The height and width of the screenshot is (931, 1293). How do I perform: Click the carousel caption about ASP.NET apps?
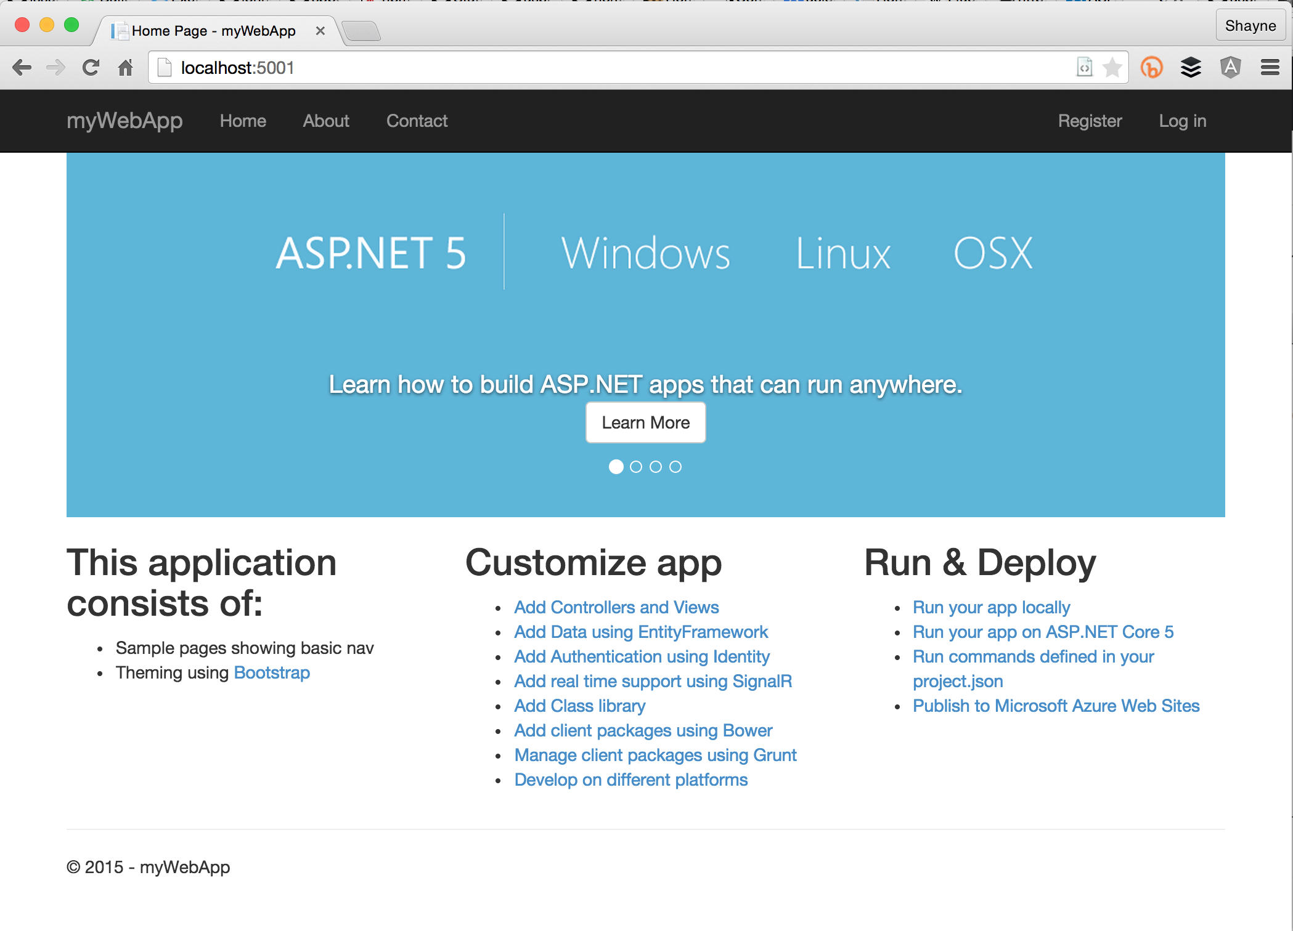tap(645, 384)
